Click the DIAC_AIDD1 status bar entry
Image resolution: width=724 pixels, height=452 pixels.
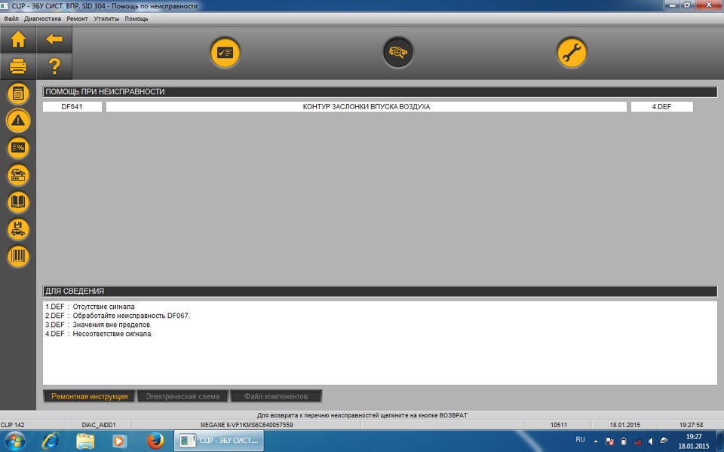coord(99,425)
